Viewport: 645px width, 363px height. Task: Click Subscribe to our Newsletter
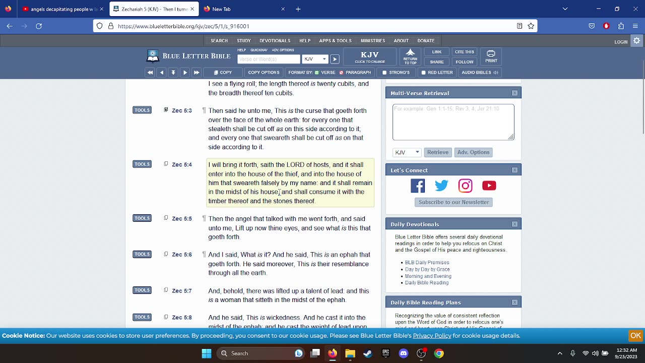(454, 202)
